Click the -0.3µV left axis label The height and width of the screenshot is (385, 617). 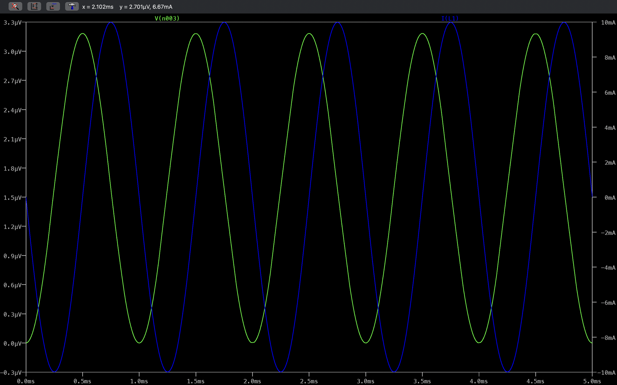tap(11, 372)
